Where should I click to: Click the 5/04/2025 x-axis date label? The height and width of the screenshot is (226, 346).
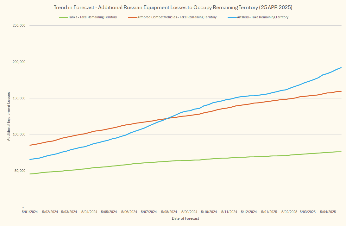328,212
